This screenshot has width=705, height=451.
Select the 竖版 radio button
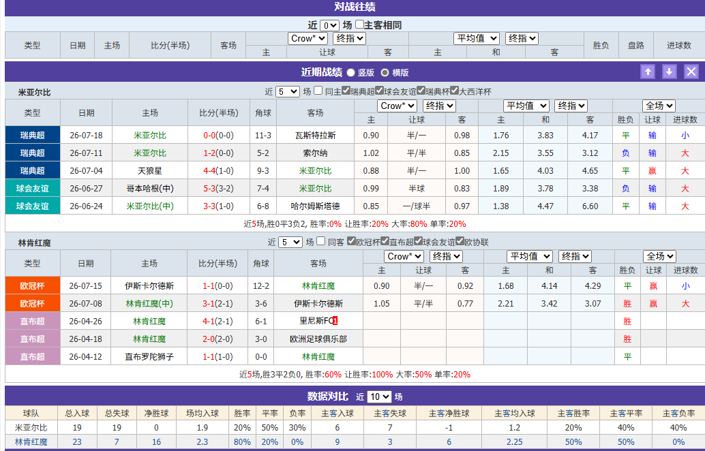[x=351, y=72]
